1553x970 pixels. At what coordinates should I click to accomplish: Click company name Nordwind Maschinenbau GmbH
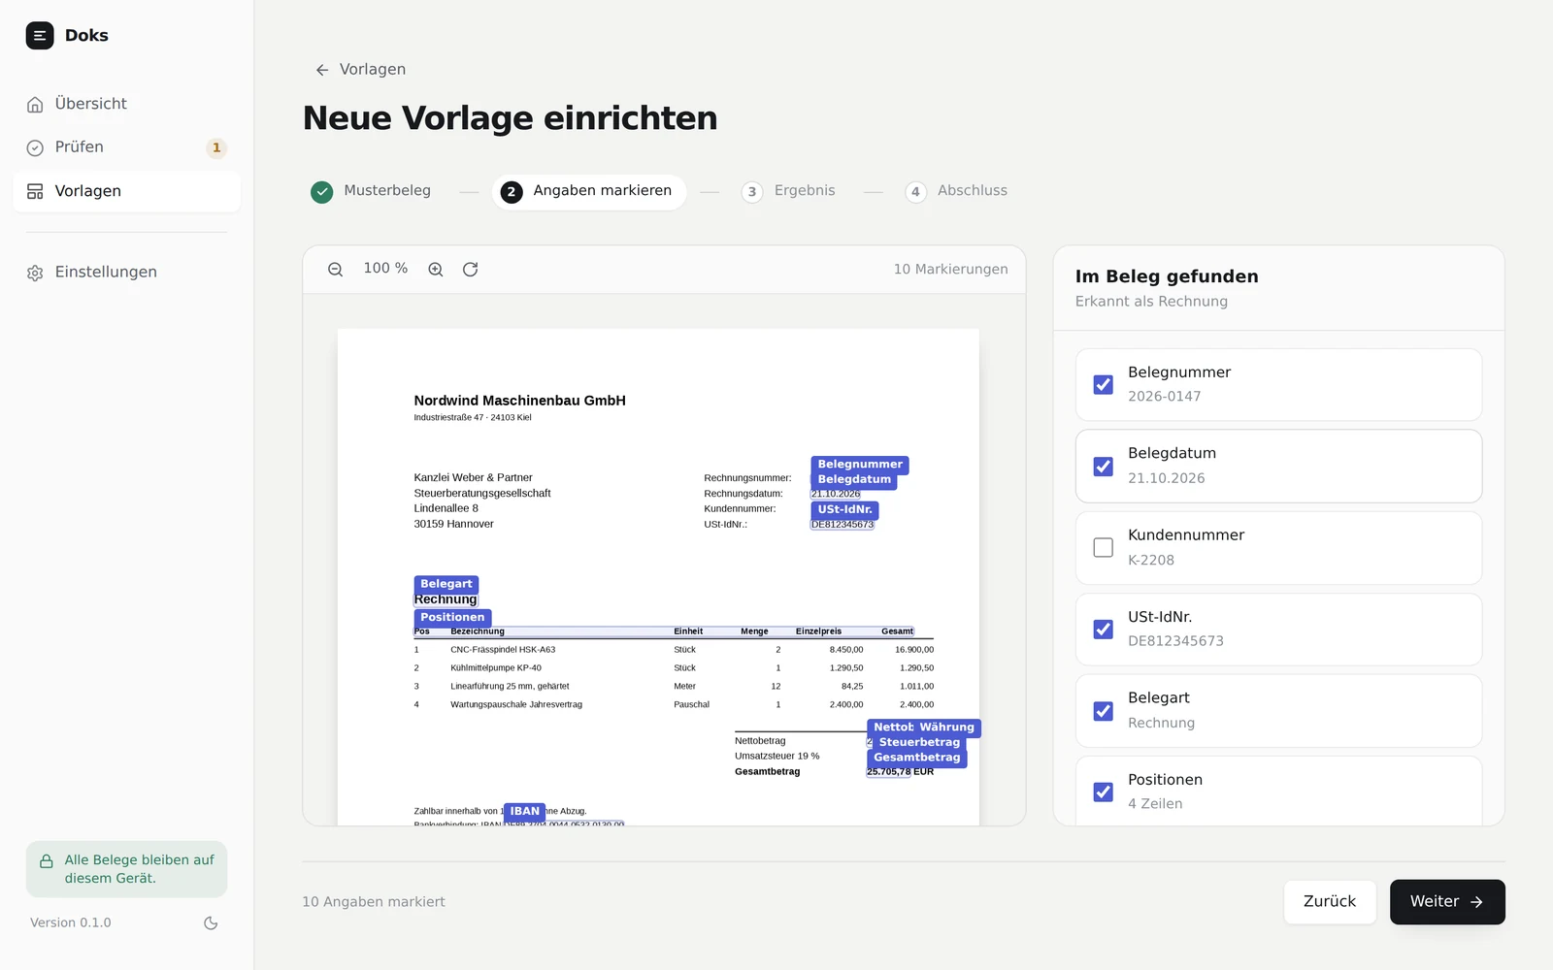[519, 401]
